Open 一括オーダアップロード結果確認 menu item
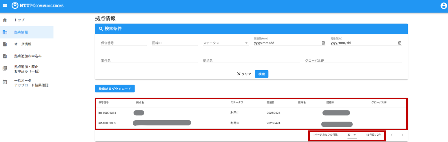Image resolution: width=448 pixels, height=142 pixels. pos(27,83)
